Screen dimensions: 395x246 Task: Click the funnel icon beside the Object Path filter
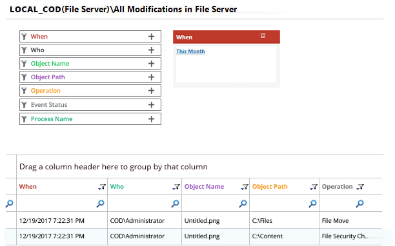(24, 77)
